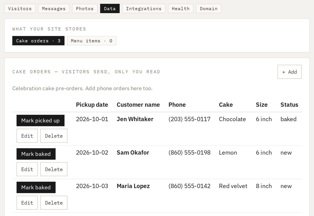
Task: Edit Jen Whitaker's order
Action: click(27, 136)
